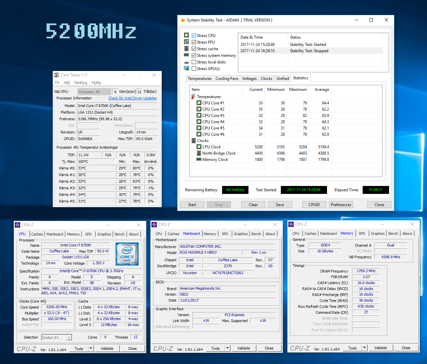This screenshot has height=364, width=427.
Task: Click the Clear button in AIDA64
Action: coord(253,205)
